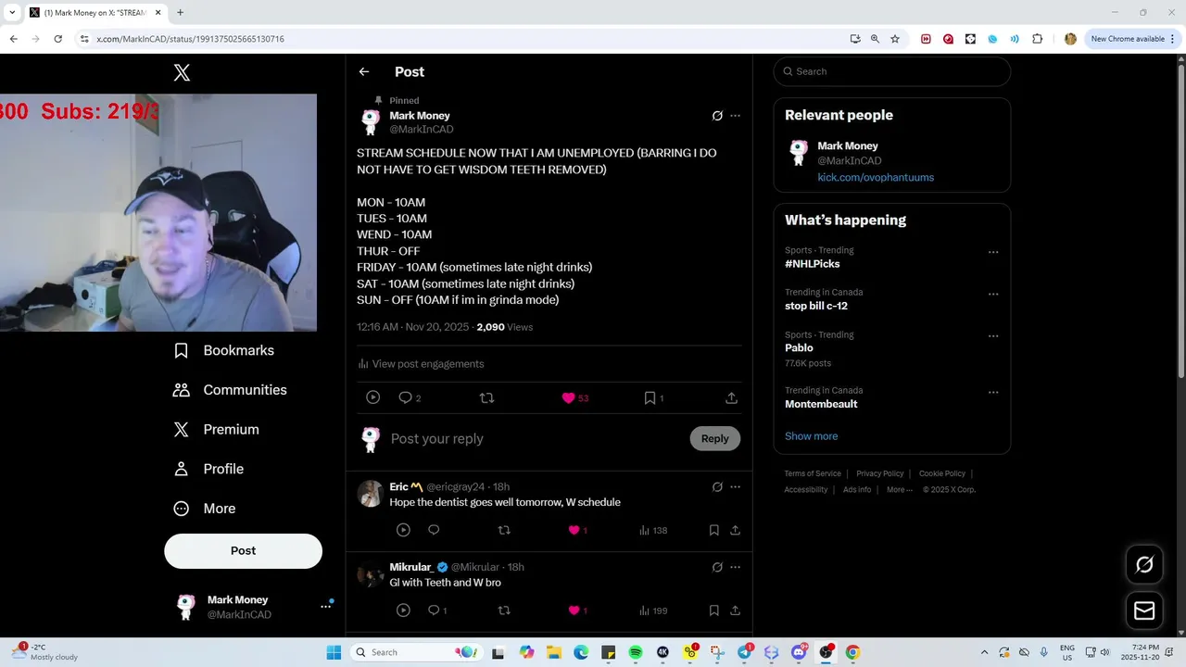
Task: Unlike Eric's reply heart
Action: (x=578, y=530)
